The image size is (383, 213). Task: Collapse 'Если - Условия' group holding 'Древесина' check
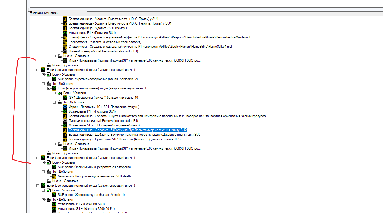point(54,93)
